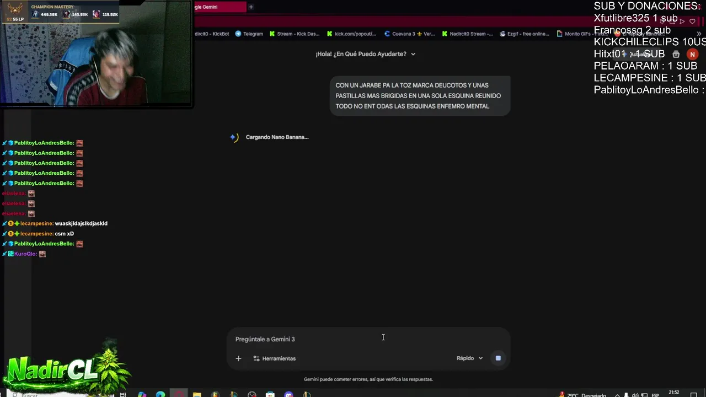Screen dimensions: 706x397
Task: Click the streamer webcam thumbnail
Action: pyautogui.click(x=96, y=53)
